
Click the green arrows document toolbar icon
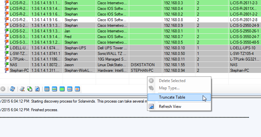[x=30, y=89]
